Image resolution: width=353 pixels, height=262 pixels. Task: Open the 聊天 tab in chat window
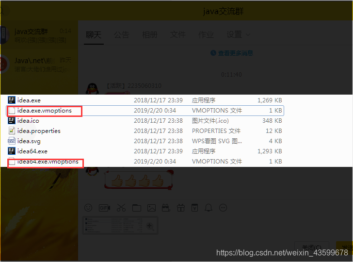click(x=94, y=35)
